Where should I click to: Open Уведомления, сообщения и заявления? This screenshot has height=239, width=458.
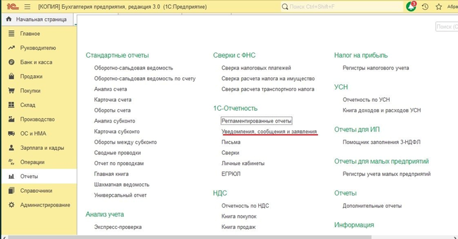coord(269,132)
